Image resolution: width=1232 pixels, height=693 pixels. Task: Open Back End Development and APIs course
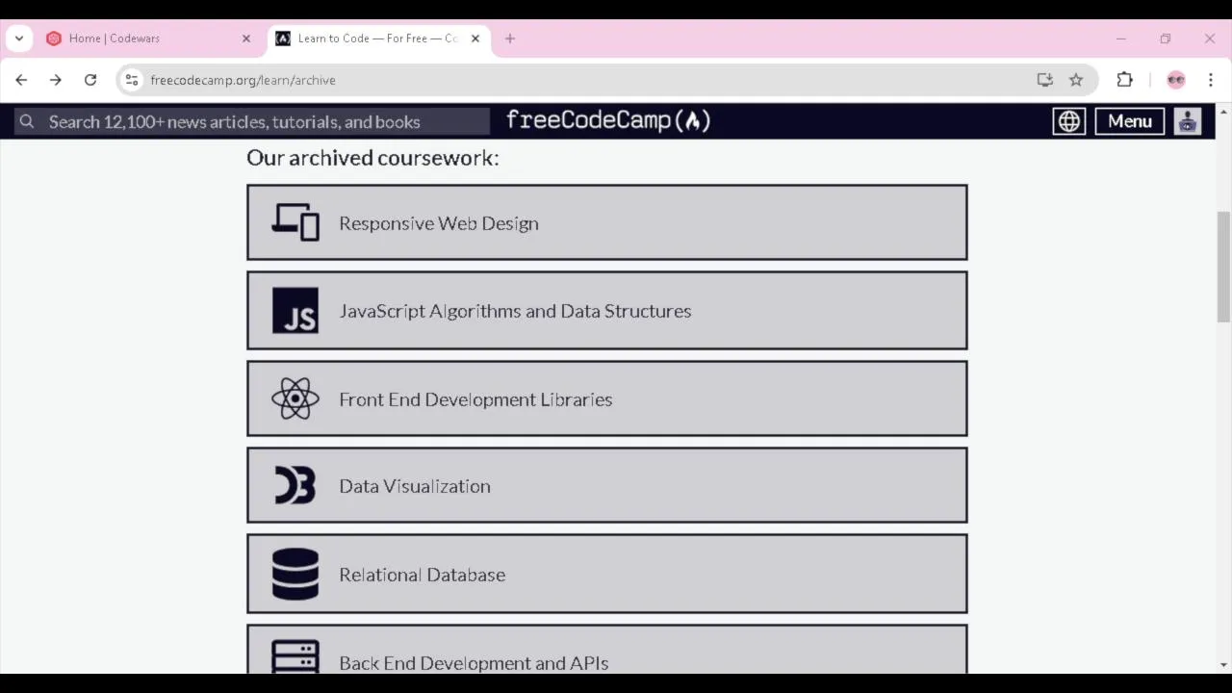click(x=607, y=650)
